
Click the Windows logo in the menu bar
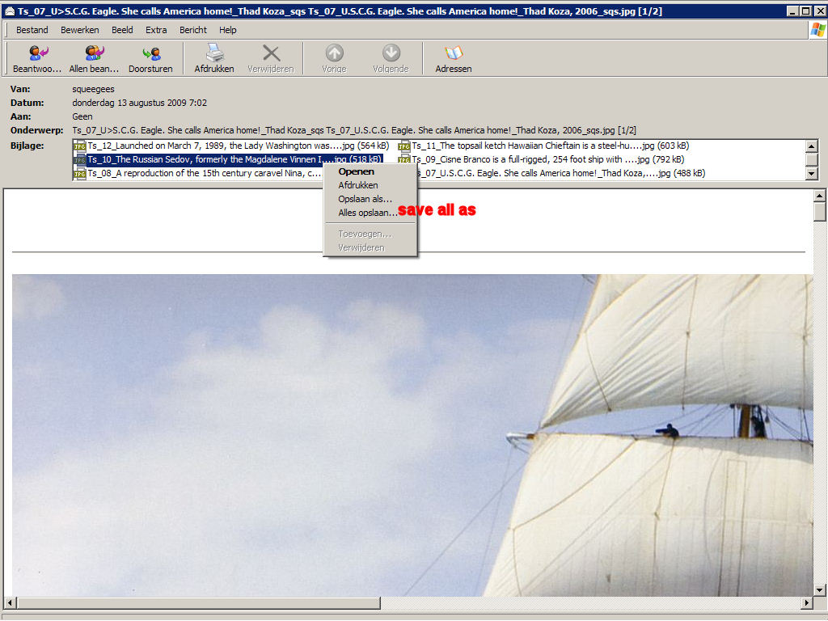[818, 30]
